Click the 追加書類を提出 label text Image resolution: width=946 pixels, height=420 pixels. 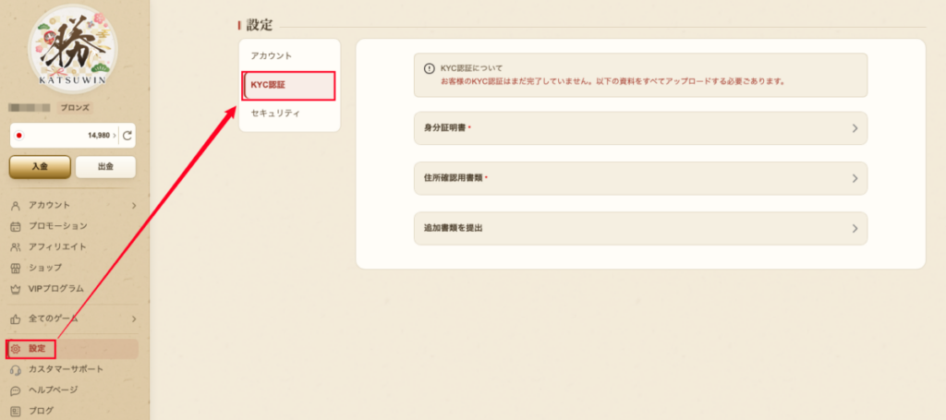click(x=453, y=228)
